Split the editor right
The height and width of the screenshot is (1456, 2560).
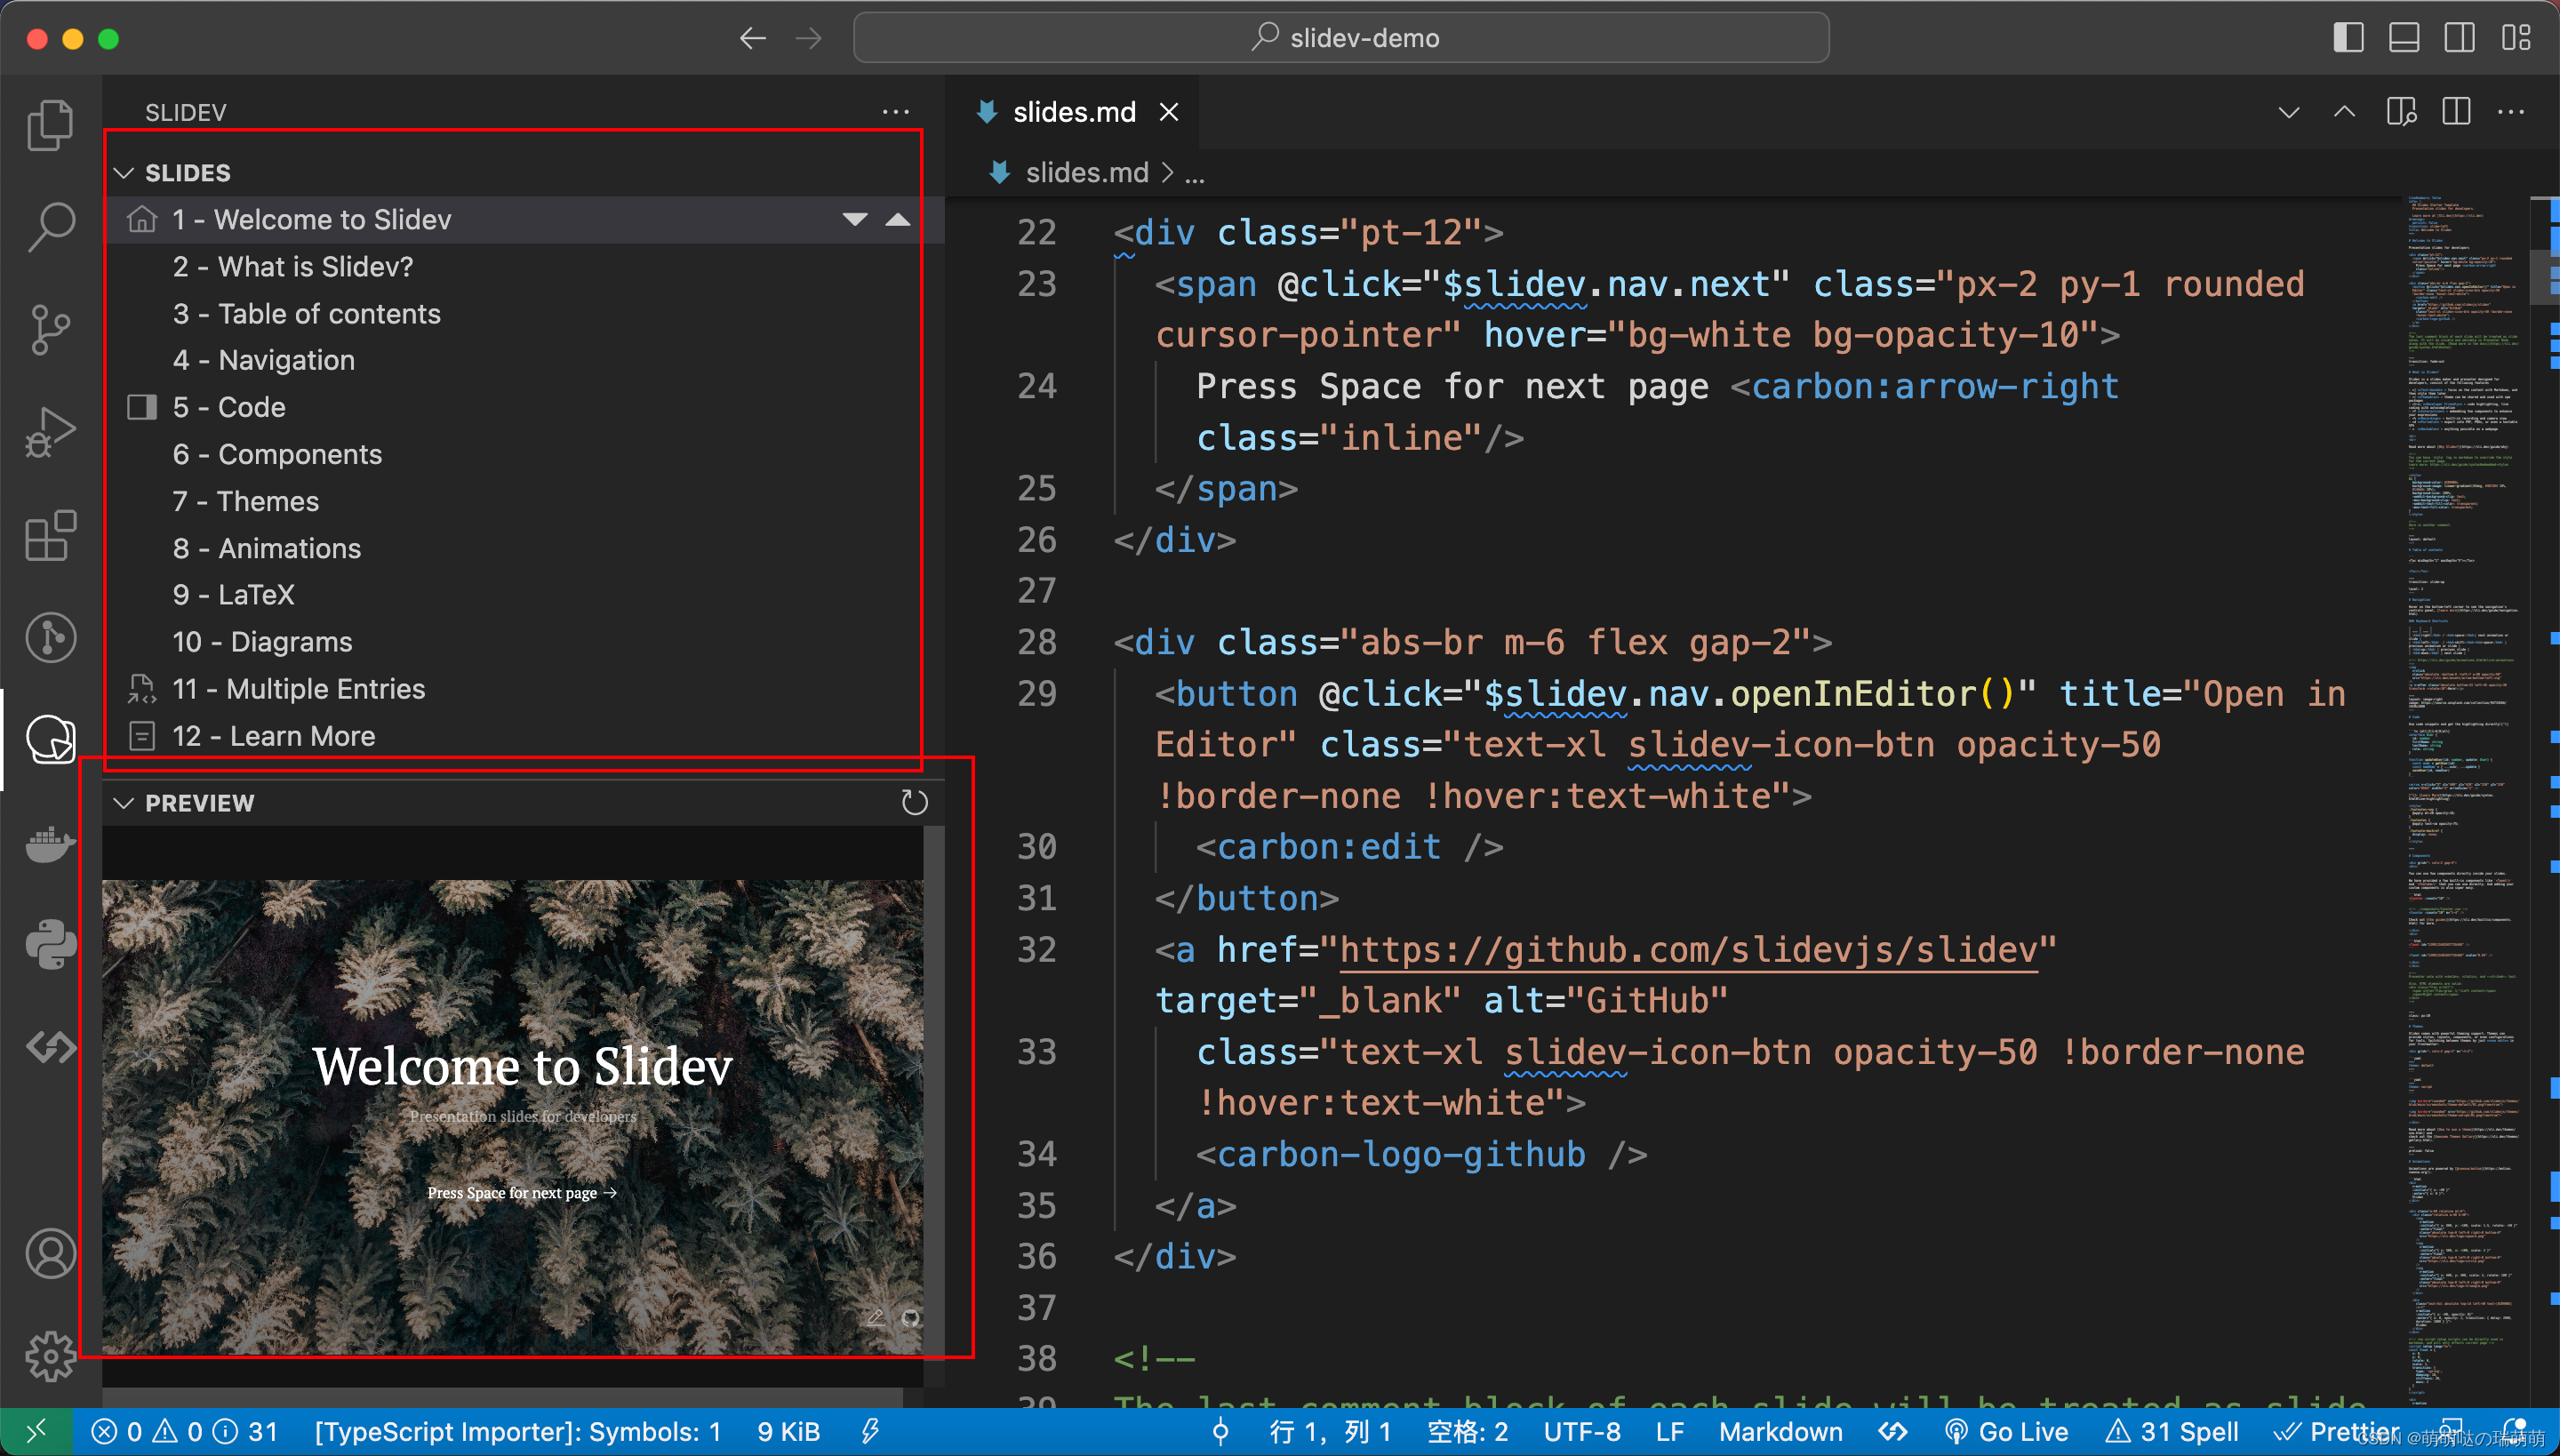(2456, 111)
